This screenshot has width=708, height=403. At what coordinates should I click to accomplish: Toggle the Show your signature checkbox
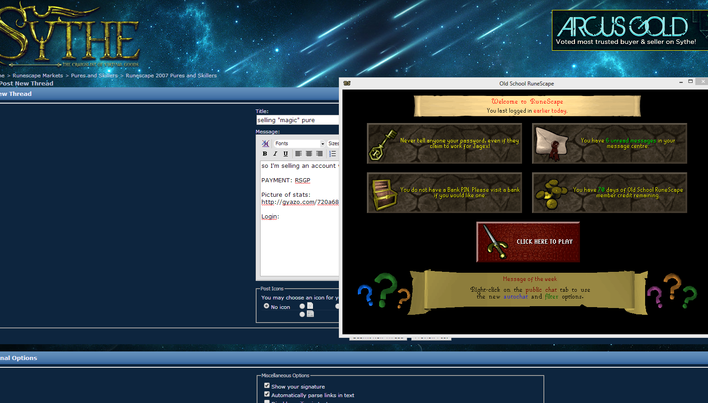(267, 386)
